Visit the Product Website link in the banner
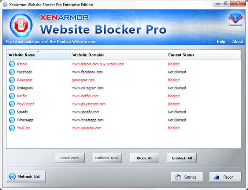Image resolution: width=248 pixels, height=190 pixels. coord(51,42)
